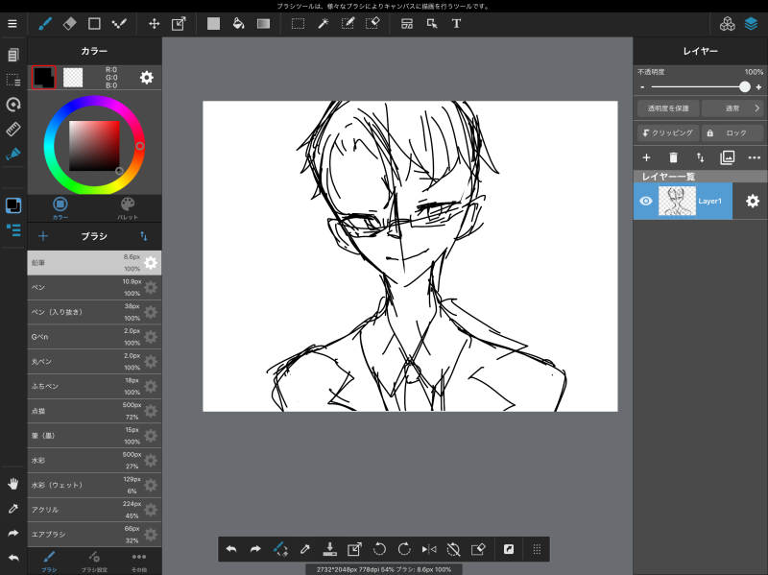This screenshot has width=768, height=575.
Task: Switch to the パレット tab
Action: (128, 208)
